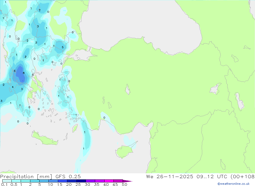Screen dimensions: 255x186
Task: Select the 35–40 mm legend color swatch
Action: click(100, 181)
